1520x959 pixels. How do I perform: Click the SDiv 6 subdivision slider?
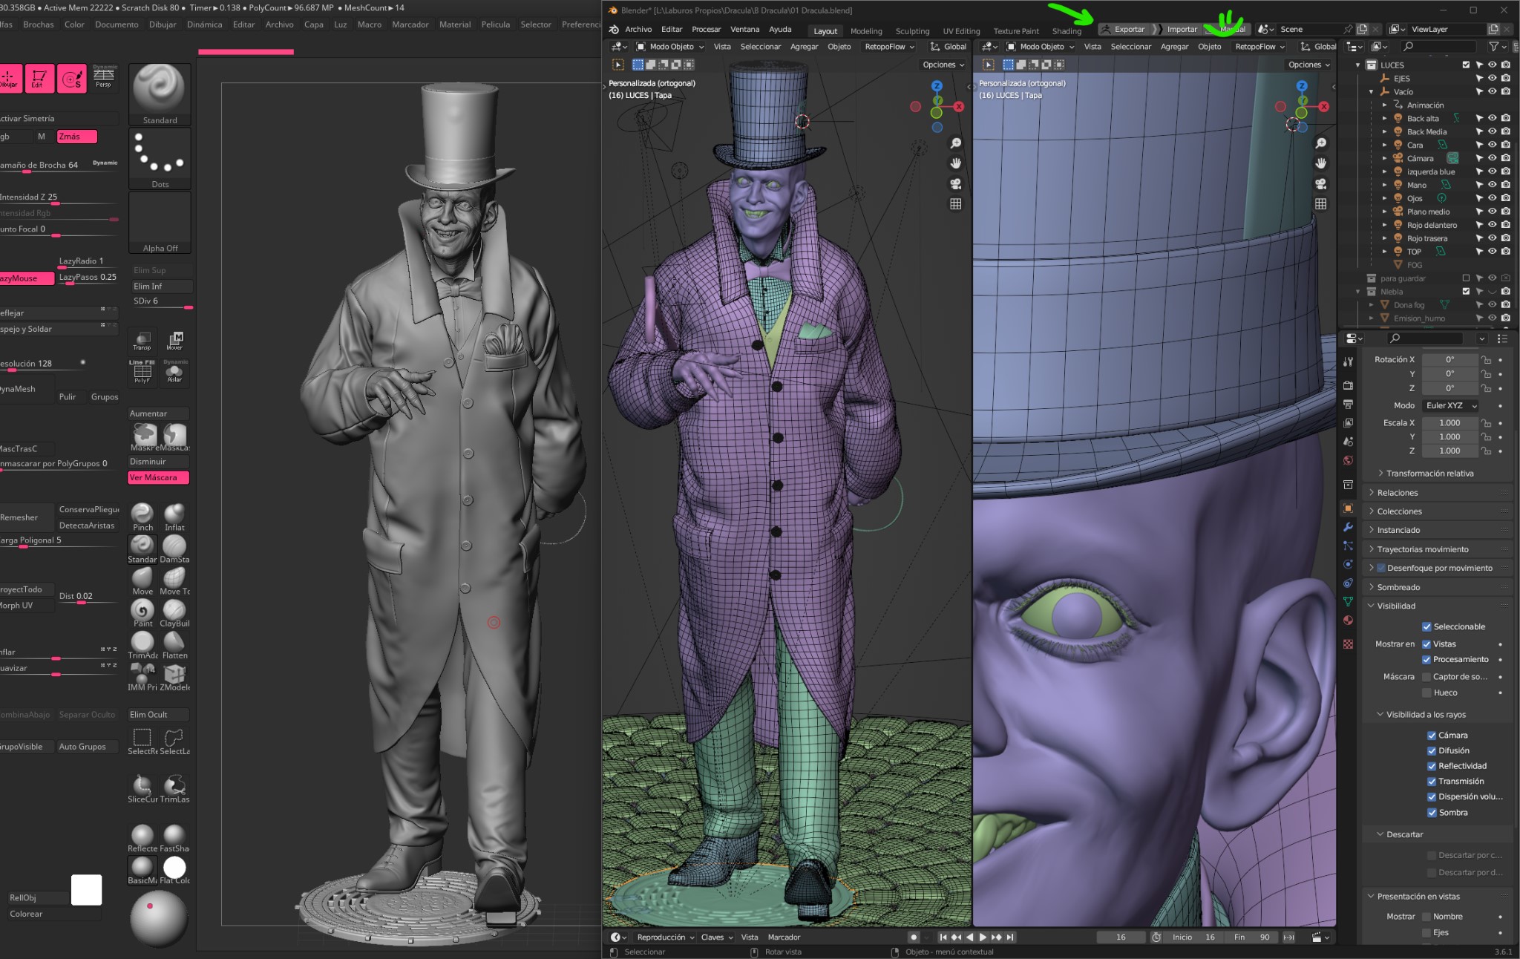click(x=162, y=302)
